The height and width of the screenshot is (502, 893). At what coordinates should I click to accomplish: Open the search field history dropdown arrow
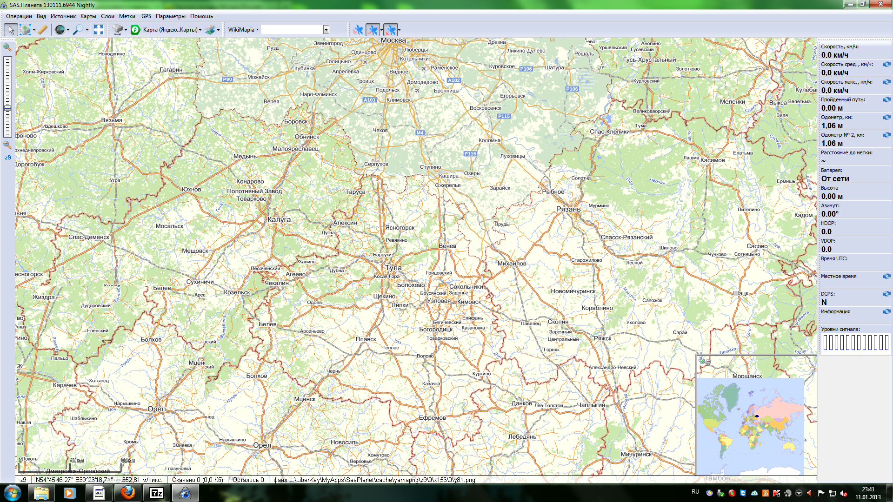[326, 30]
